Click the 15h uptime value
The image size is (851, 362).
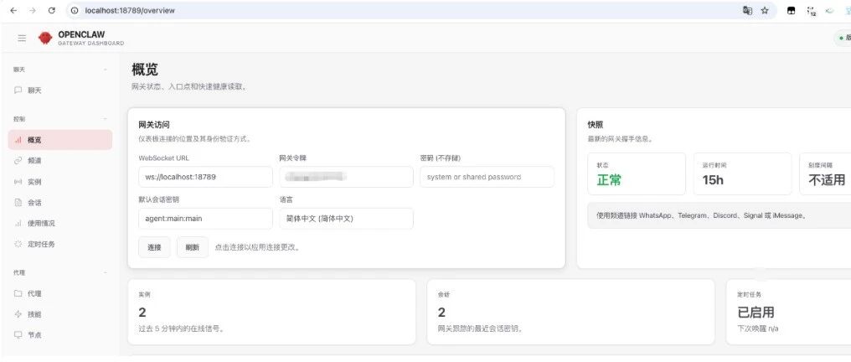click(x=713, y=180)
